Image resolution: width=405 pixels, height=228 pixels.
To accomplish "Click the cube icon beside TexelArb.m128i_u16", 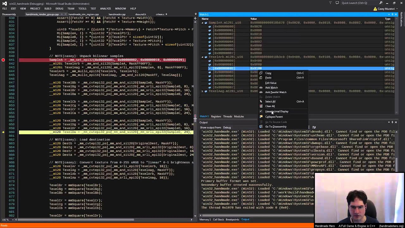I will click(206, 57).
